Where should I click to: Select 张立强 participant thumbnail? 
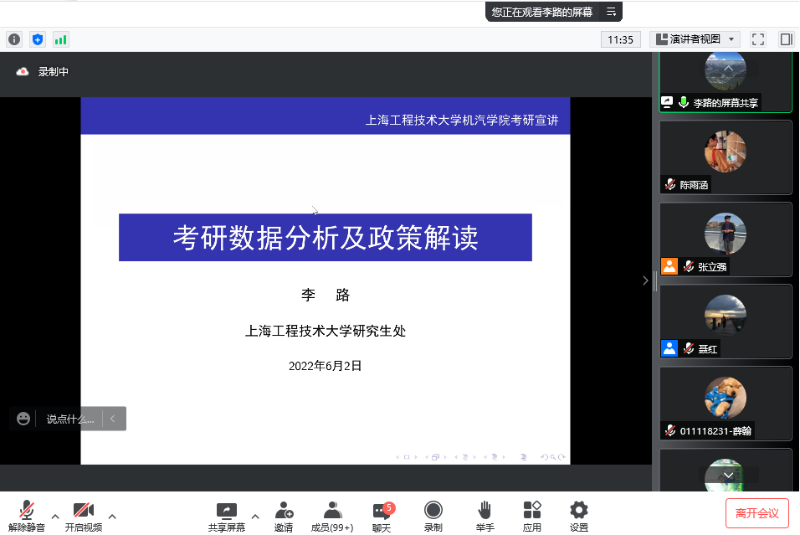[726, 239]
